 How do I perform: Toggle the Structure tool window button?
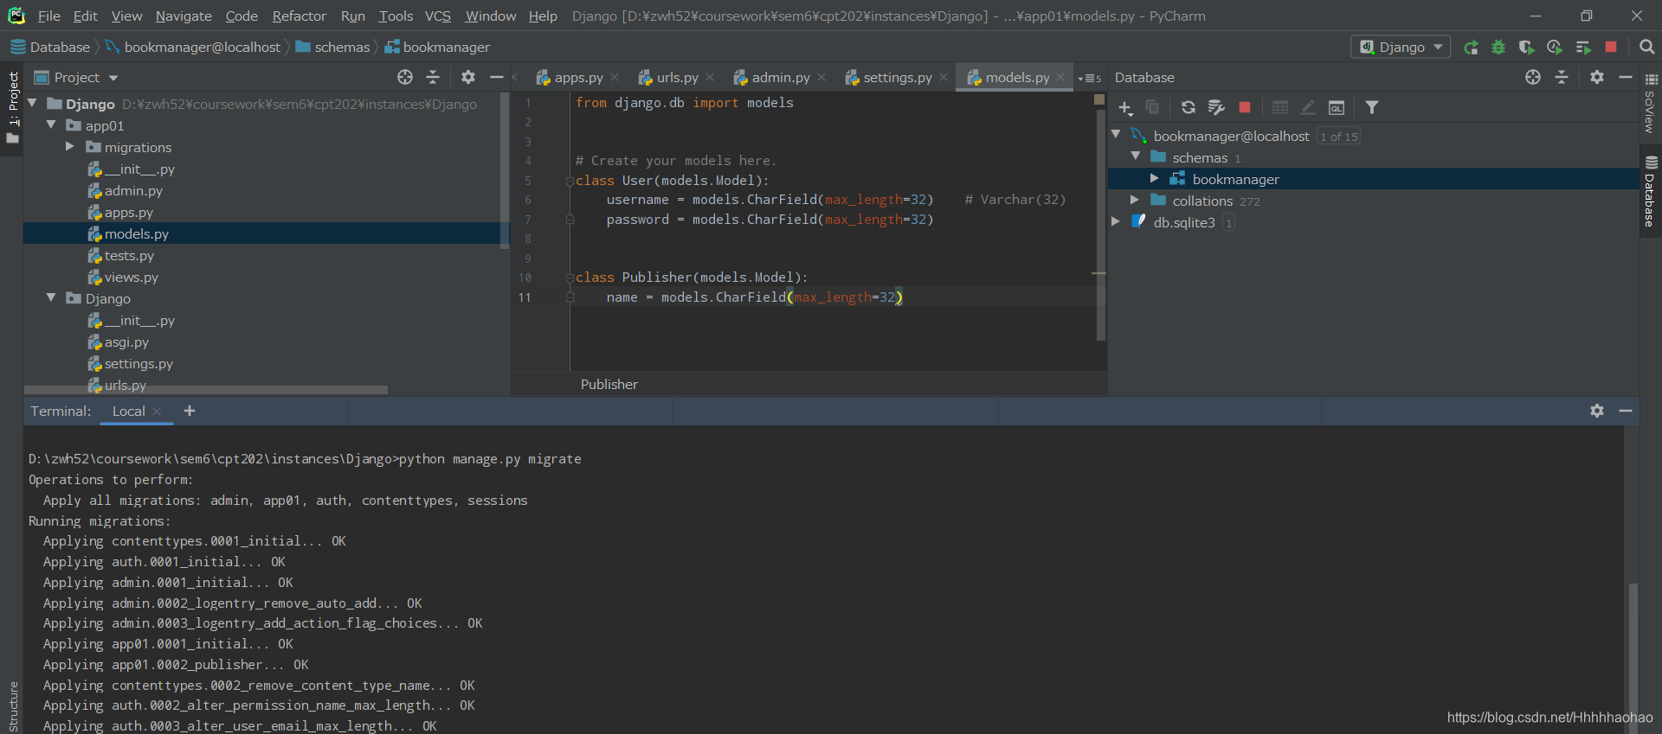(12, 705)
